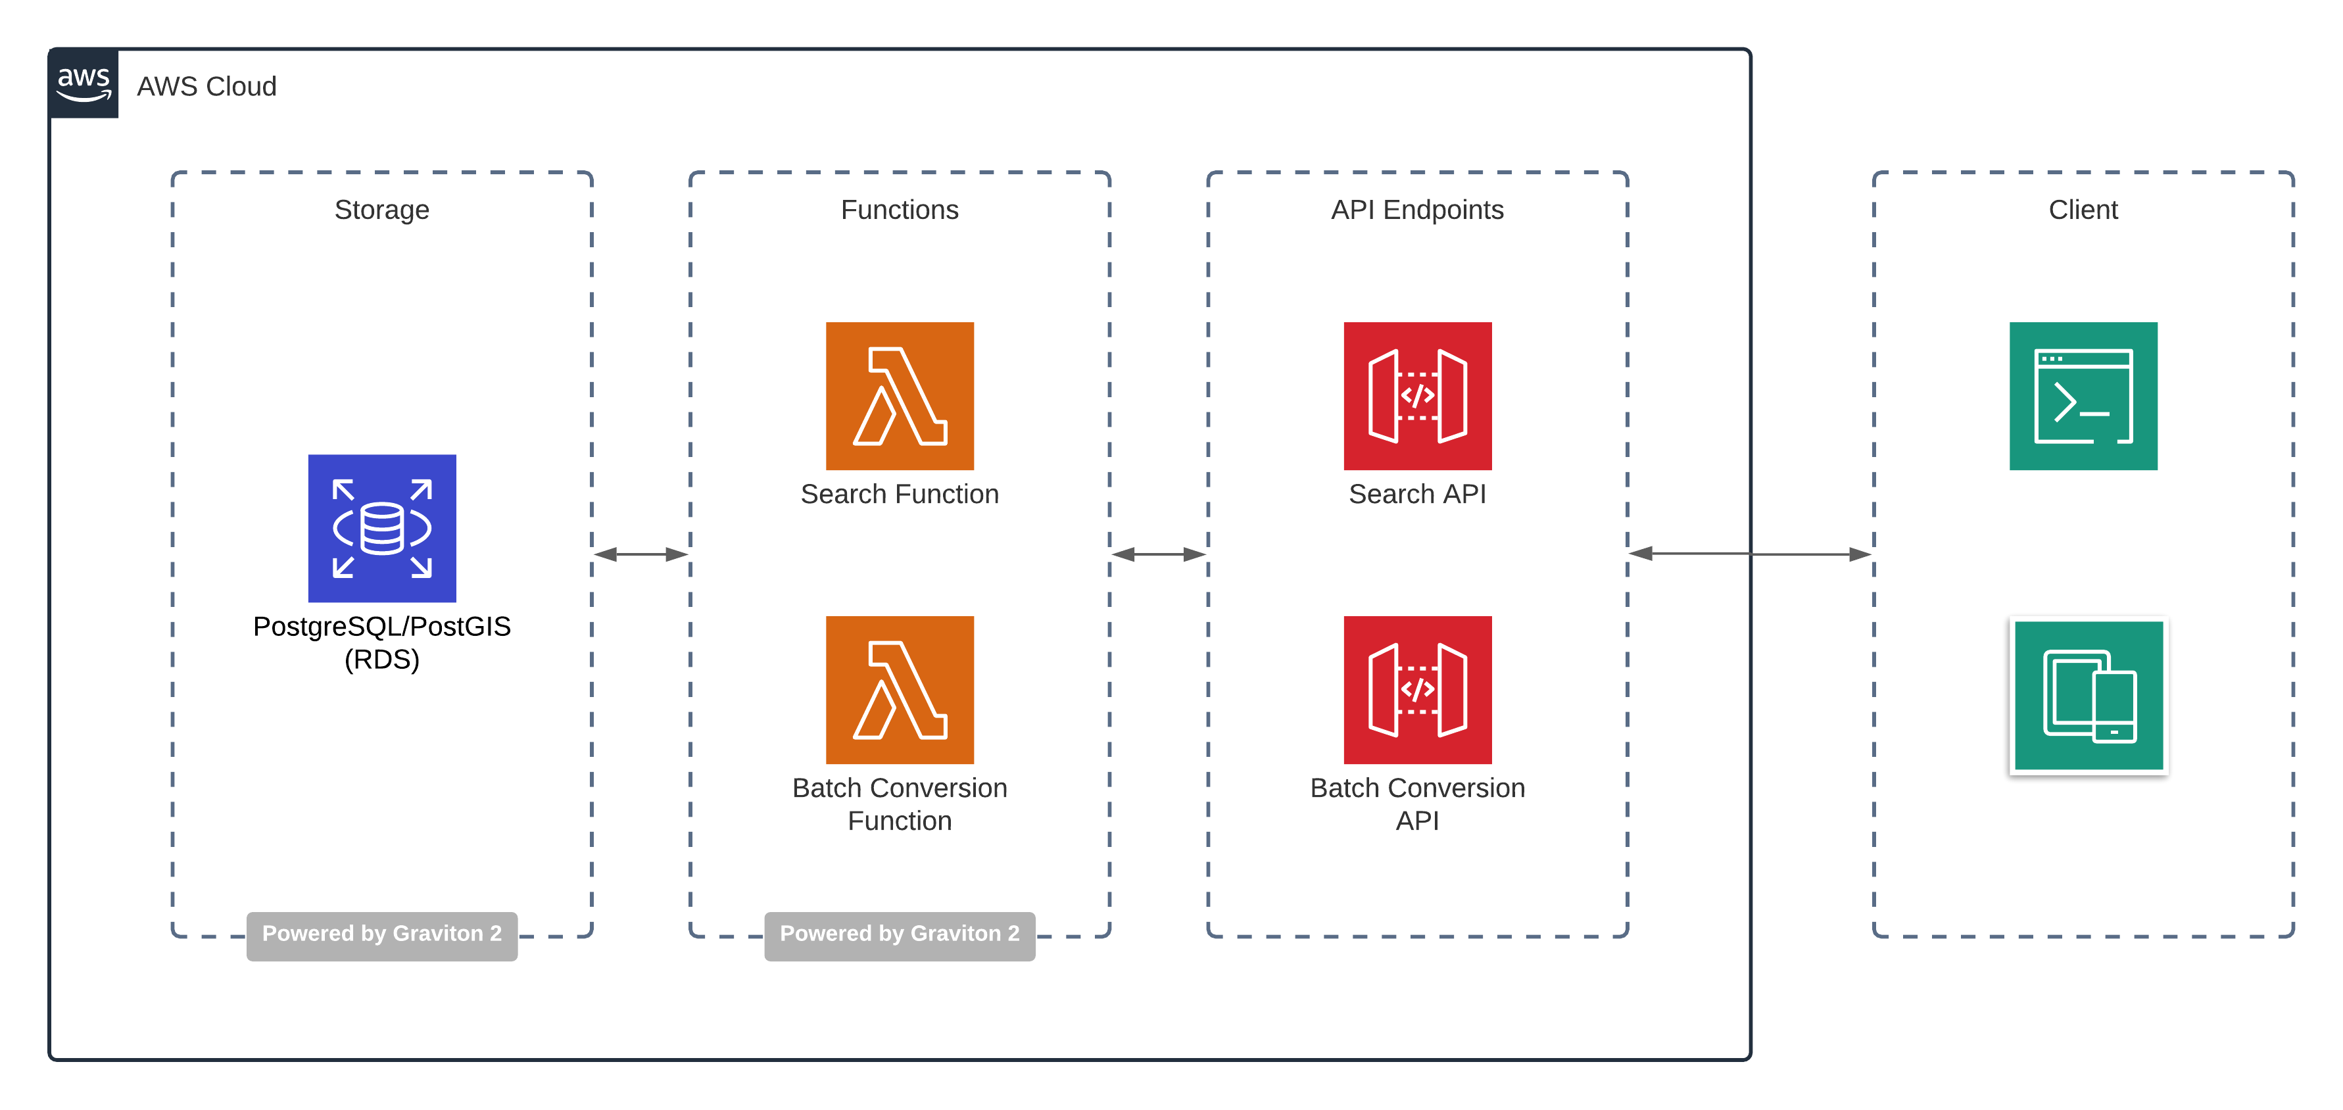This screenshot has width=2343, height=1110.
Task: Click the Functions group title
Action: tap(900, 210)
